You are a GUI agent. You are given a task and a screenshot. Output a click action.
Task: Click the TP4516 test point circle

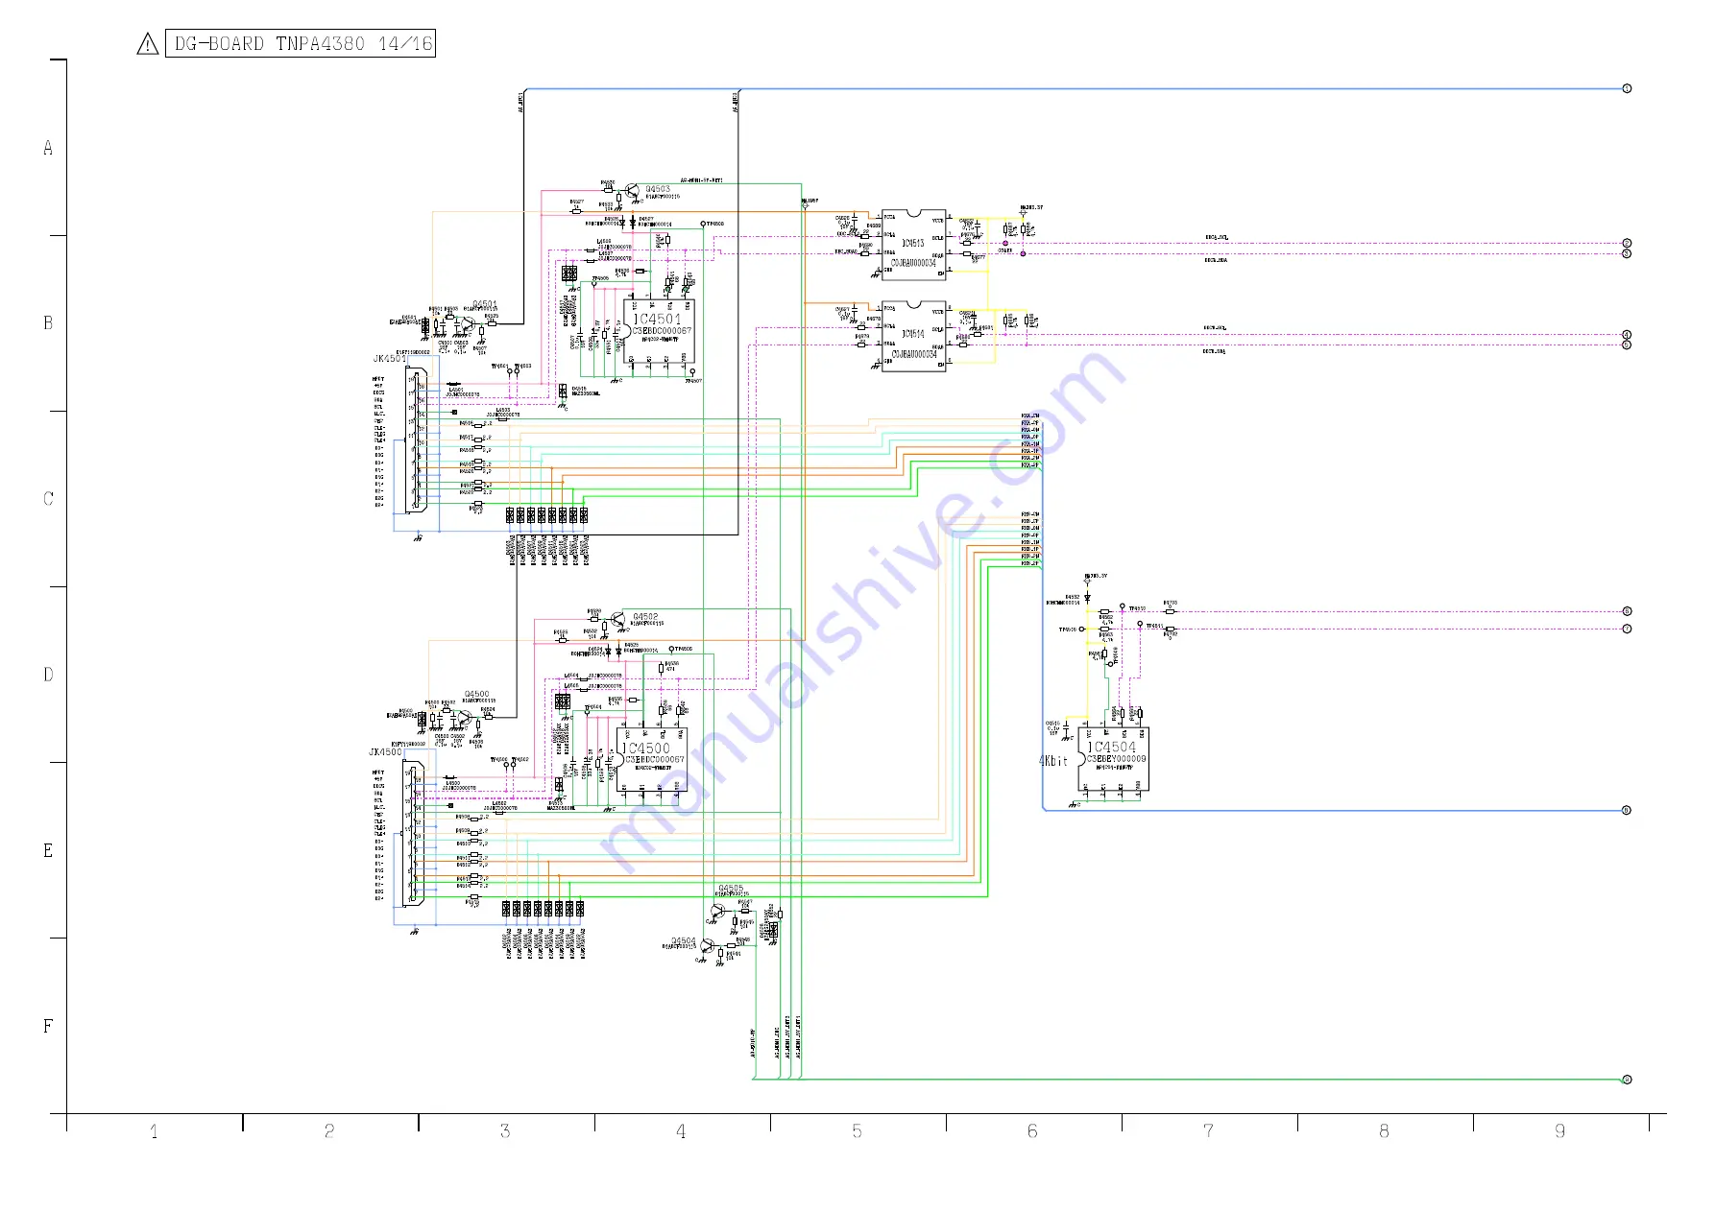pyautogui.click(x=1082, y=630)
